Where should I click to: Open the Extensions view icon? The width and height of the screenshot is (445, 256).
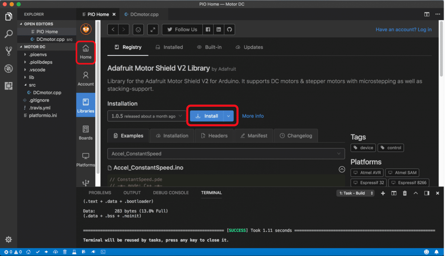[x=9, y=86]
